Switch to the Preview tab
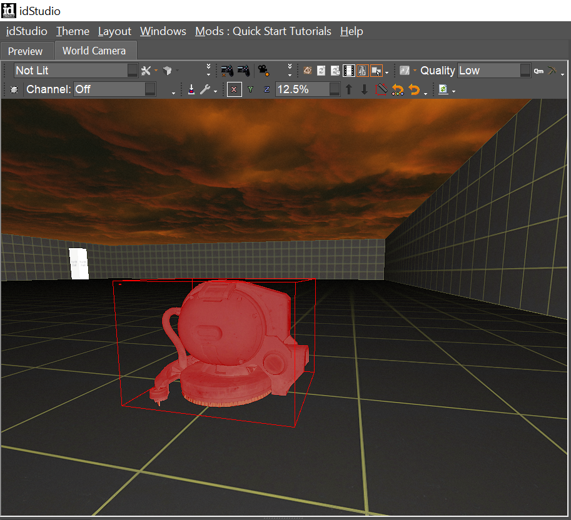Screen dimensions: 571x520 (x=26, y=51)
